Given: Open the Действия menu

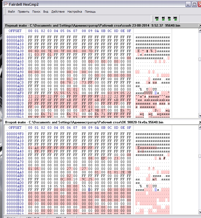Looking at the screenshot, I should click(x=58, y=12).
